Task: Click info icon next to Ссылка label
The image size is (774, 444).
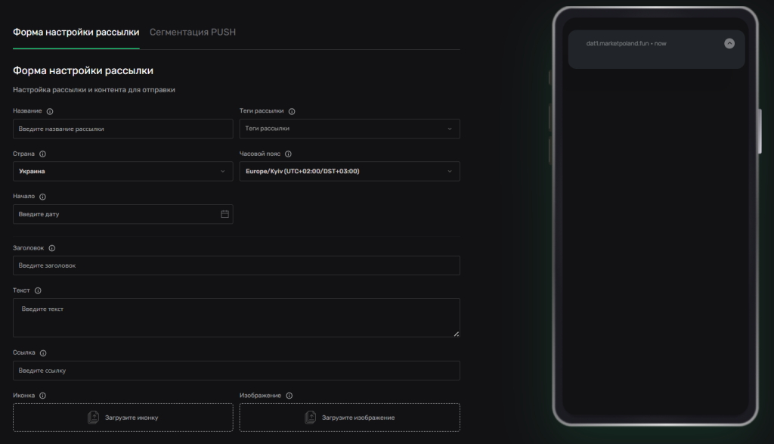Action: point(43,353)
